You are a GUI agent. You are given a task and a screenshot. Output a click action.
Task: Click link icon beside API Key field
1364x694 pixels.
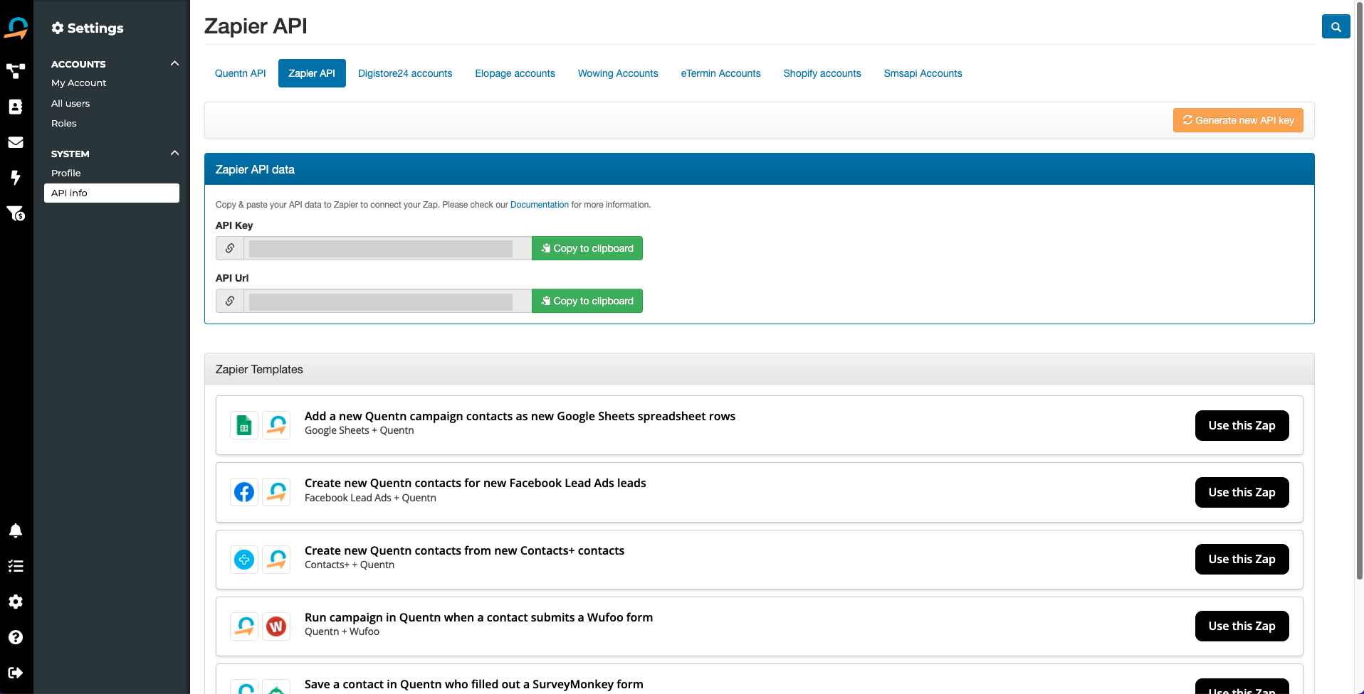click(230, 248)
